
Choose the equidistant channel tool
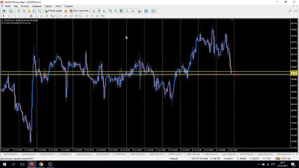(31, 16)
